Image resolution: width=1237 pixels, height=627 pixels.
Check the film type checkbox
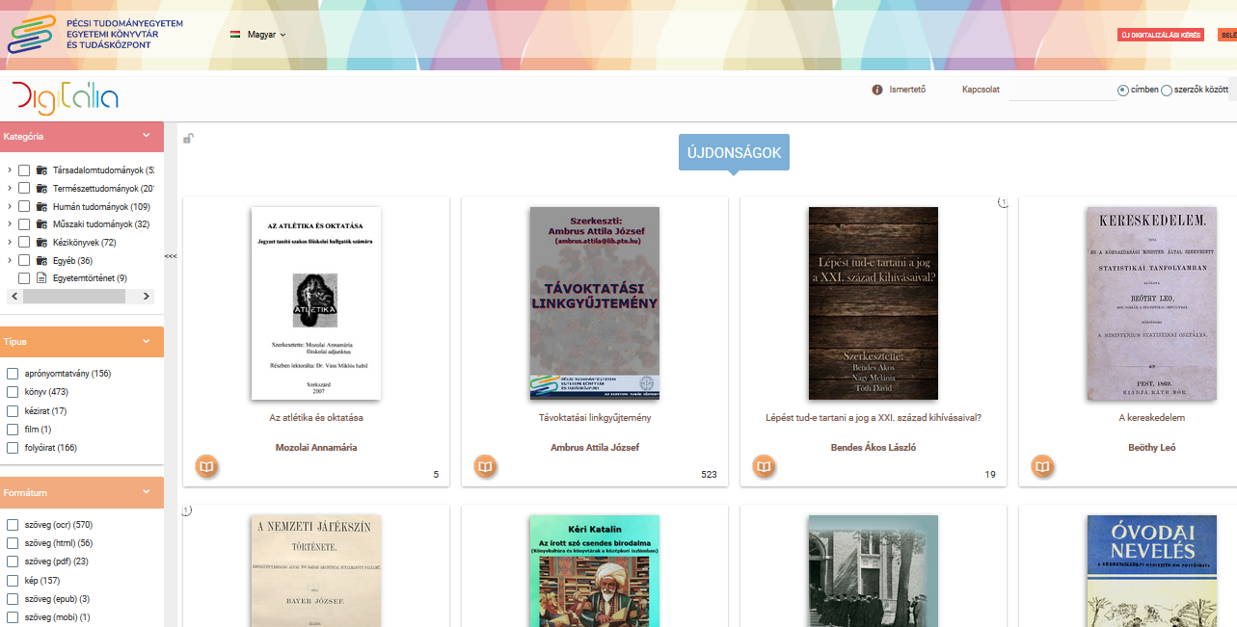tap(13, 430)
